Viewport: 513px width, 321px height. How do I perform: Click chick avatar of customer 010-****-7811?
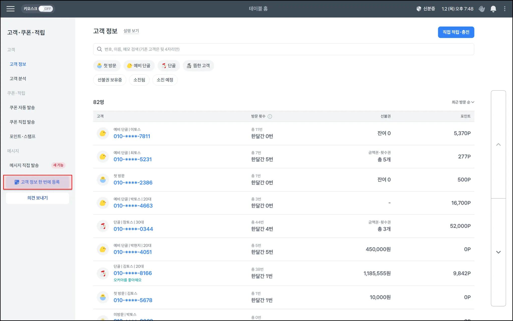103,133
